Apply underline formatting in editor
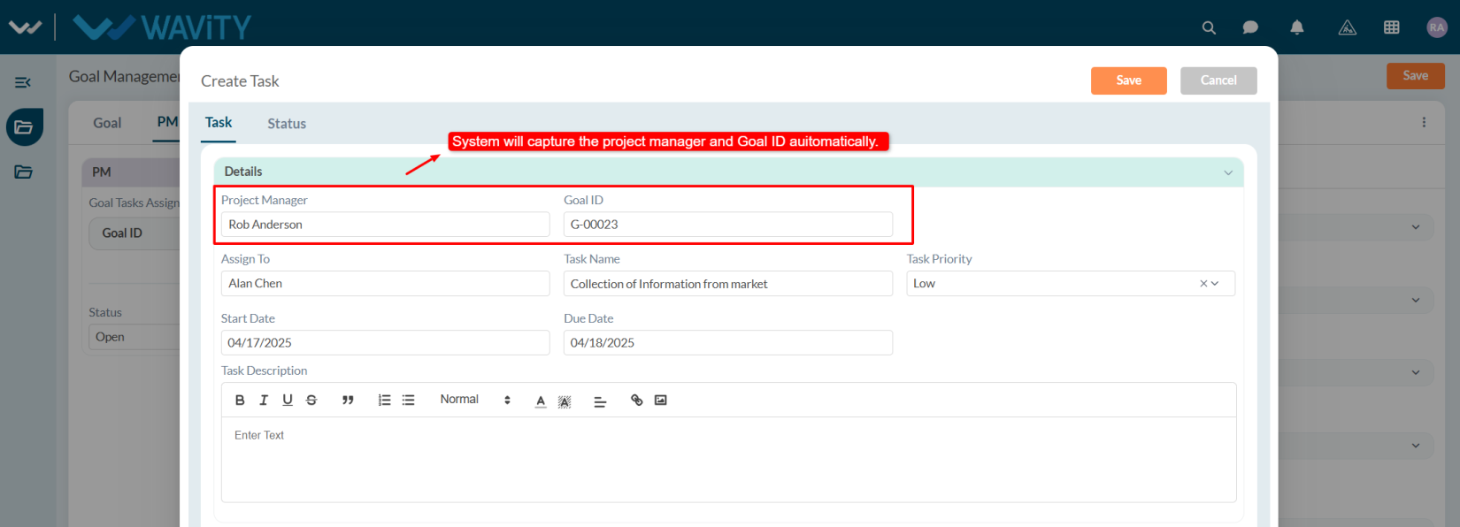1460x527 pixels. click(x=288, y=400)
